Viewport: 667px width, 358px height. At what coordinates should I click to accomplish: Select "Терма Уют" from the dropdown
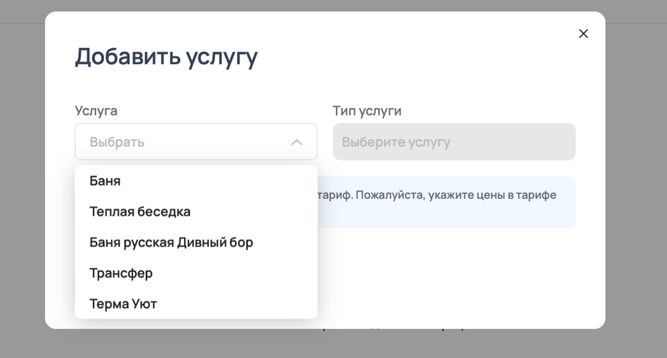[x=123, y=304]
